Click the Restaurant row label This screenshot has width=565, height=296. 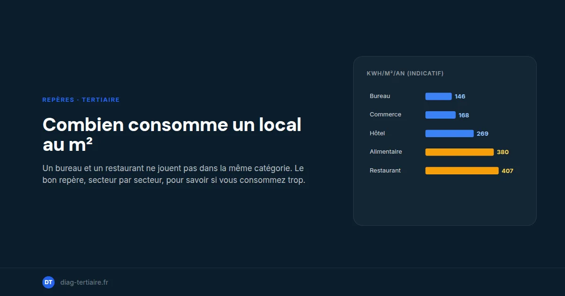[385, 171]
